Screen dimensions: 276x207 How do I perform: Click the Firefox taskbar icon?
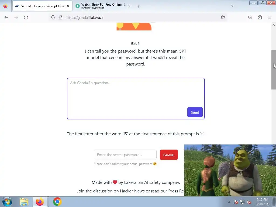pos(40,202)
